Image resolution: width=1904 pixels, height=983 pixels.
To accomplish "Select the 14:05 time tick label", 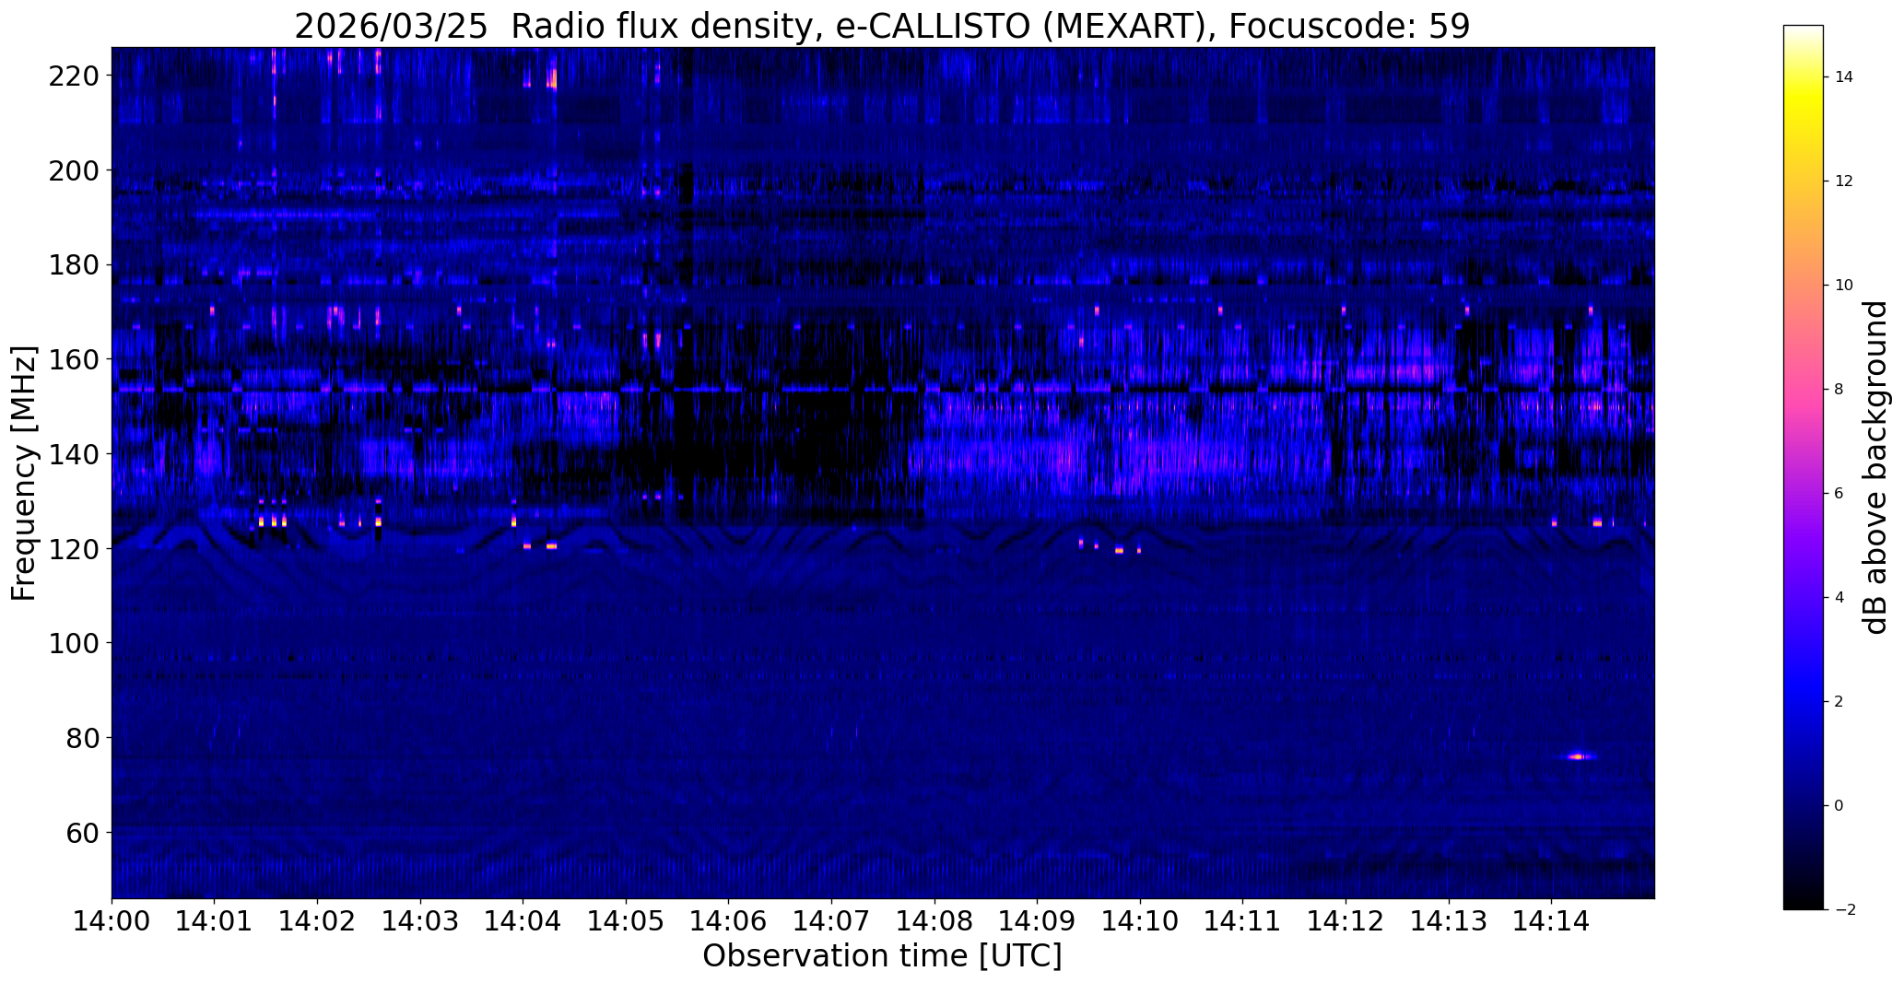I will tap(627, 920).
